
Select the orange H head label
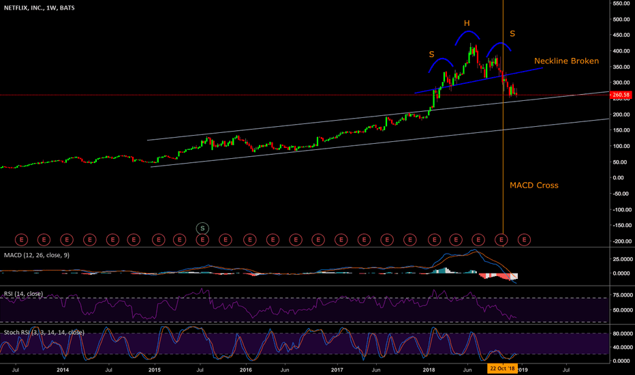click(467, 23)
